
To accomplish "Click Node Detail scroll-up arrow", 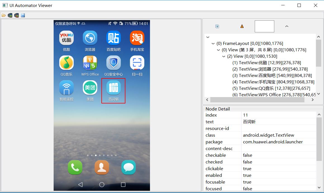I will click(319, 115).
